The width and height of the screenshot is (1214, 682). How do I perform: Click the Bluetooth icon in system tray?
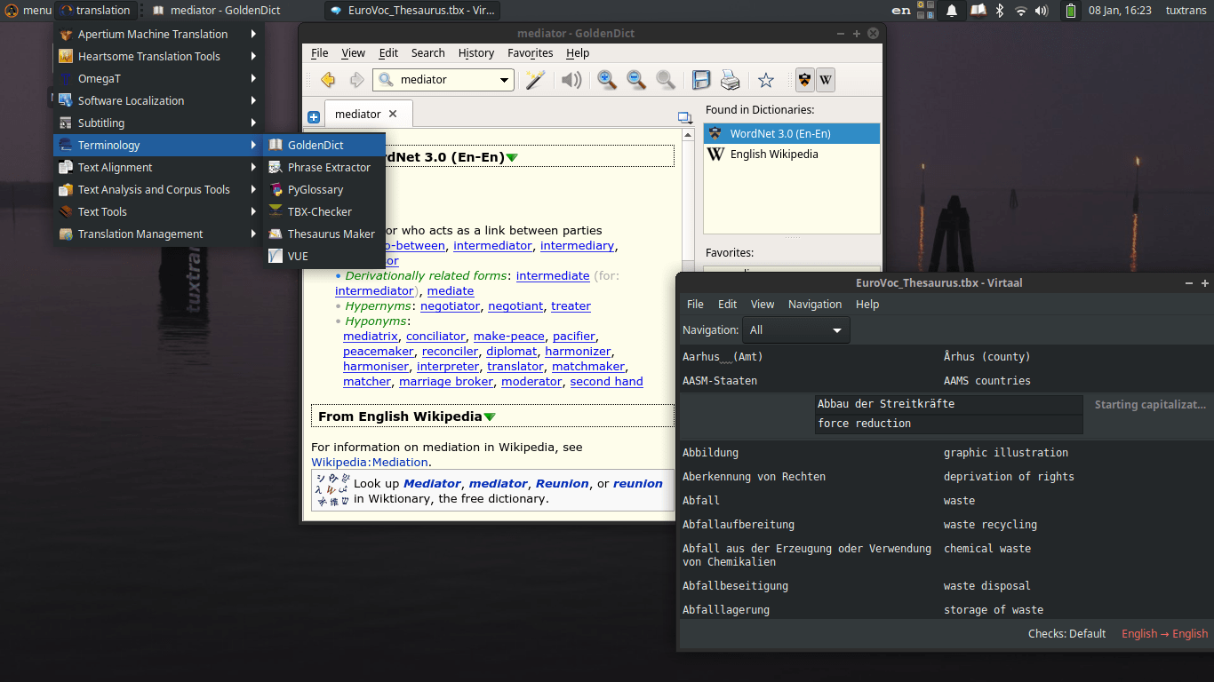[x=999, y=11]
